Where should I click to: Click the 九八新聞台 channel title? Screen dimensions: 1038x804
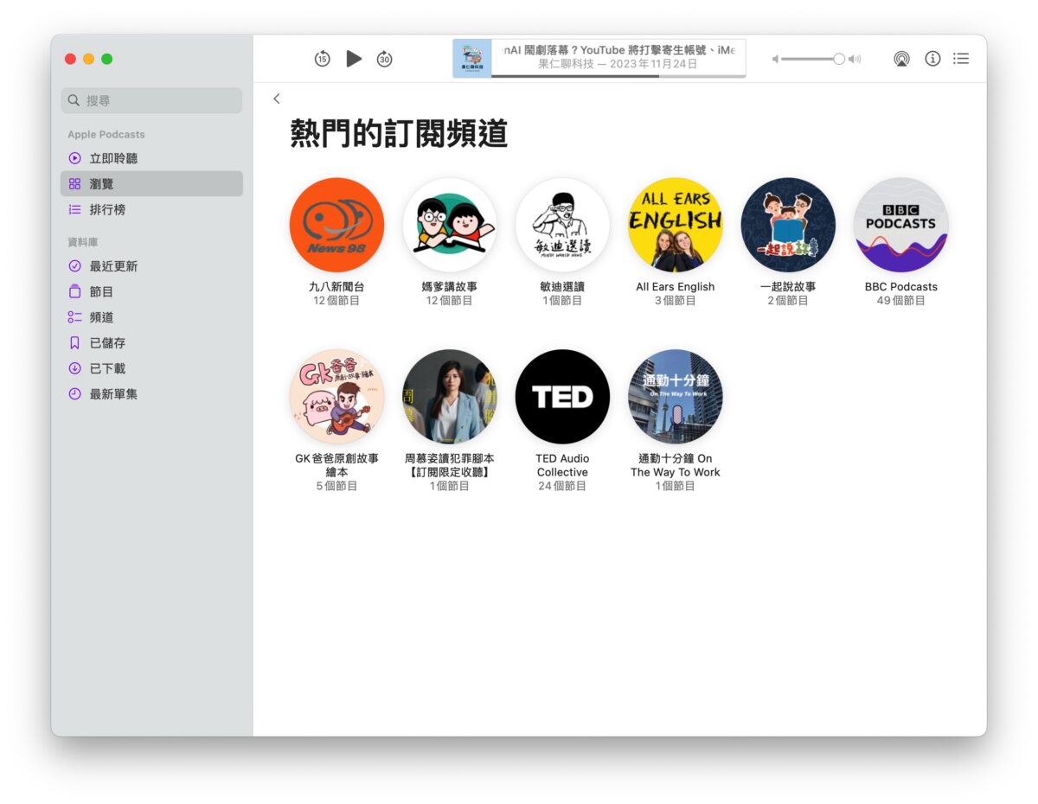point(336,287)
